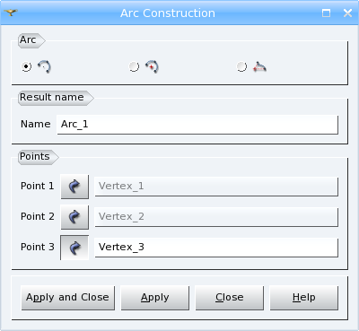Click the Vertex_2 field for Point 2
The width and height of the screenshot is (359, 331).
click(x=216, y=217)
